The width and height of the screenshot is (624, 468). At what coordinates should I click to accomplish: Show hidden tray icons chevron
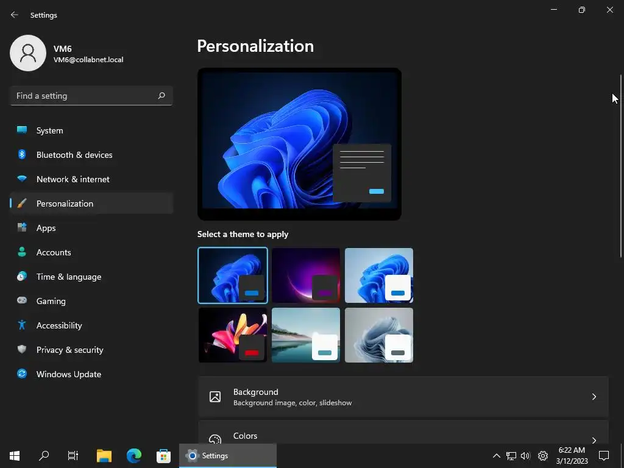tap(496, 456)
